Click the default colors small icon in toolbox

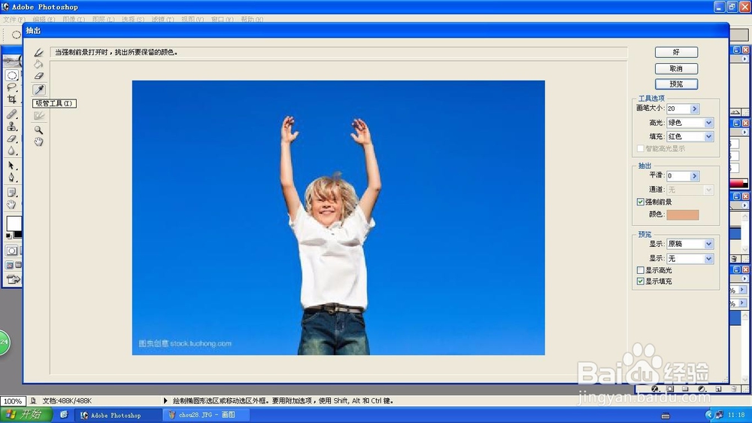8,236
